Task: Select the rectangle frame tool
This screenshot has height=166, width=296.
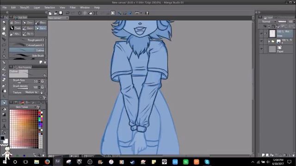Action: pos(4,120)
